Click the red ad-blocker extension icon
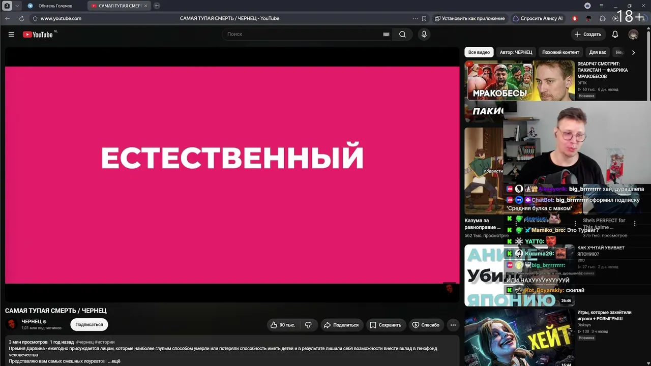 coord(575,18)
